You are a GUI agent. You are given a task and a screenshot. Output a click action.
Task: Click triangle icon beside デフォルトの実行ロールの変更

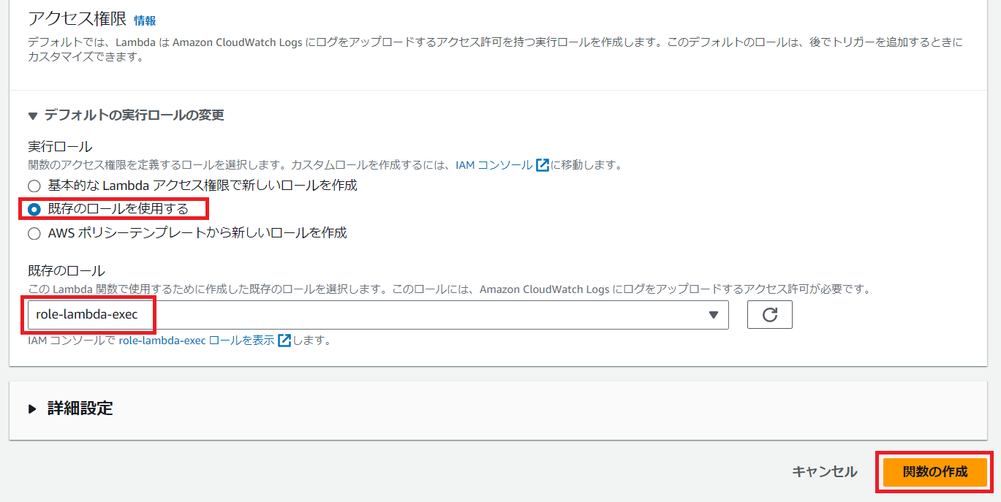[32, 115]
